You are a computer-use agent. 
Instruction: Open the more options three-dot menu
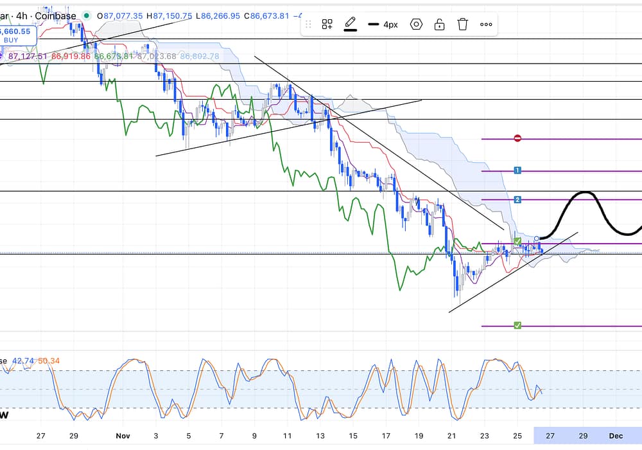coord(486,24)
